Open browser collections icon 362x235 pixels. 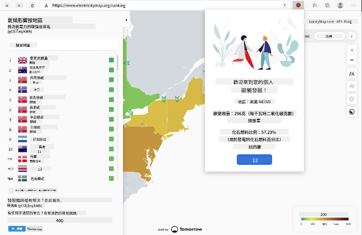click(327, 5)
